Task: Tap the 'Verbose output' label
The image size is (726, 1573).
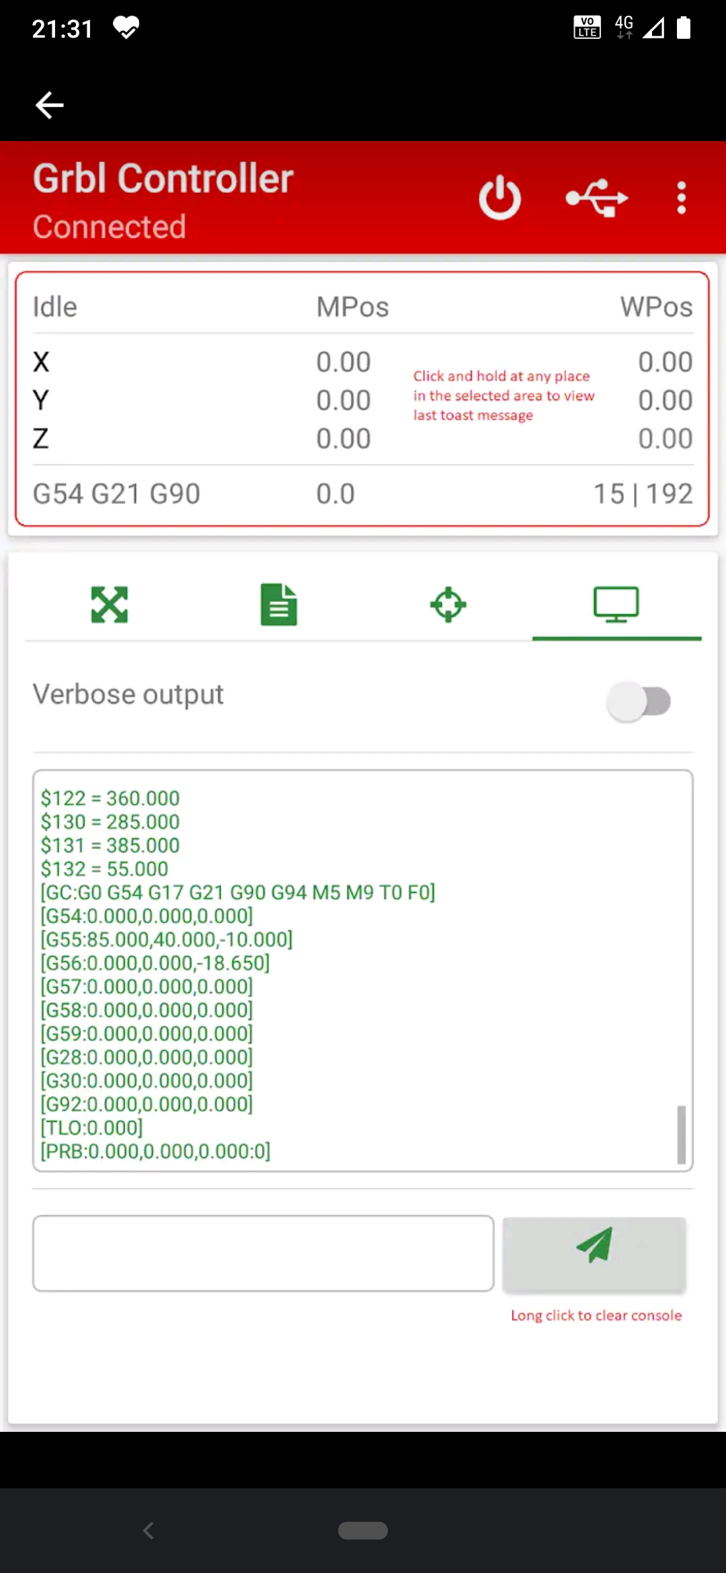Action: pyautogui.click(x=128, y=694)
